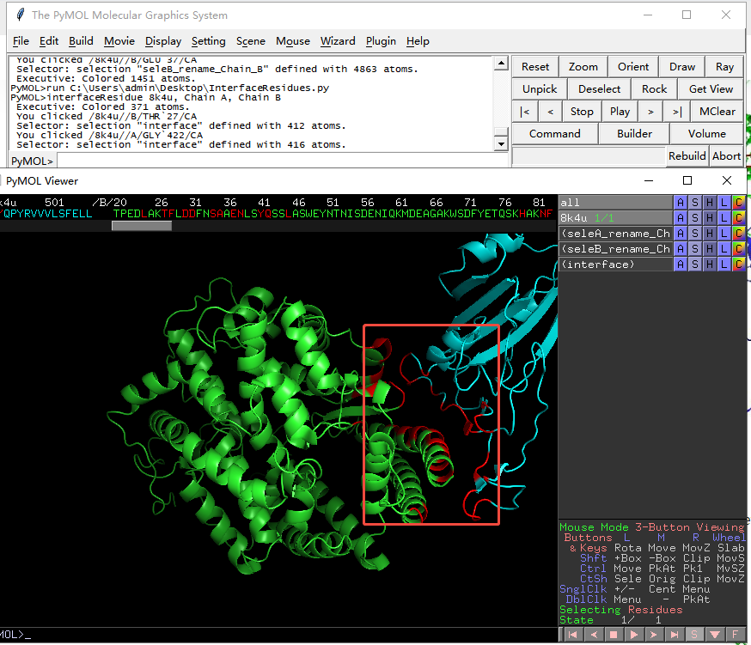Rewind to first frame in bottom playback bar
751x645 pixels.
[573, 635]
